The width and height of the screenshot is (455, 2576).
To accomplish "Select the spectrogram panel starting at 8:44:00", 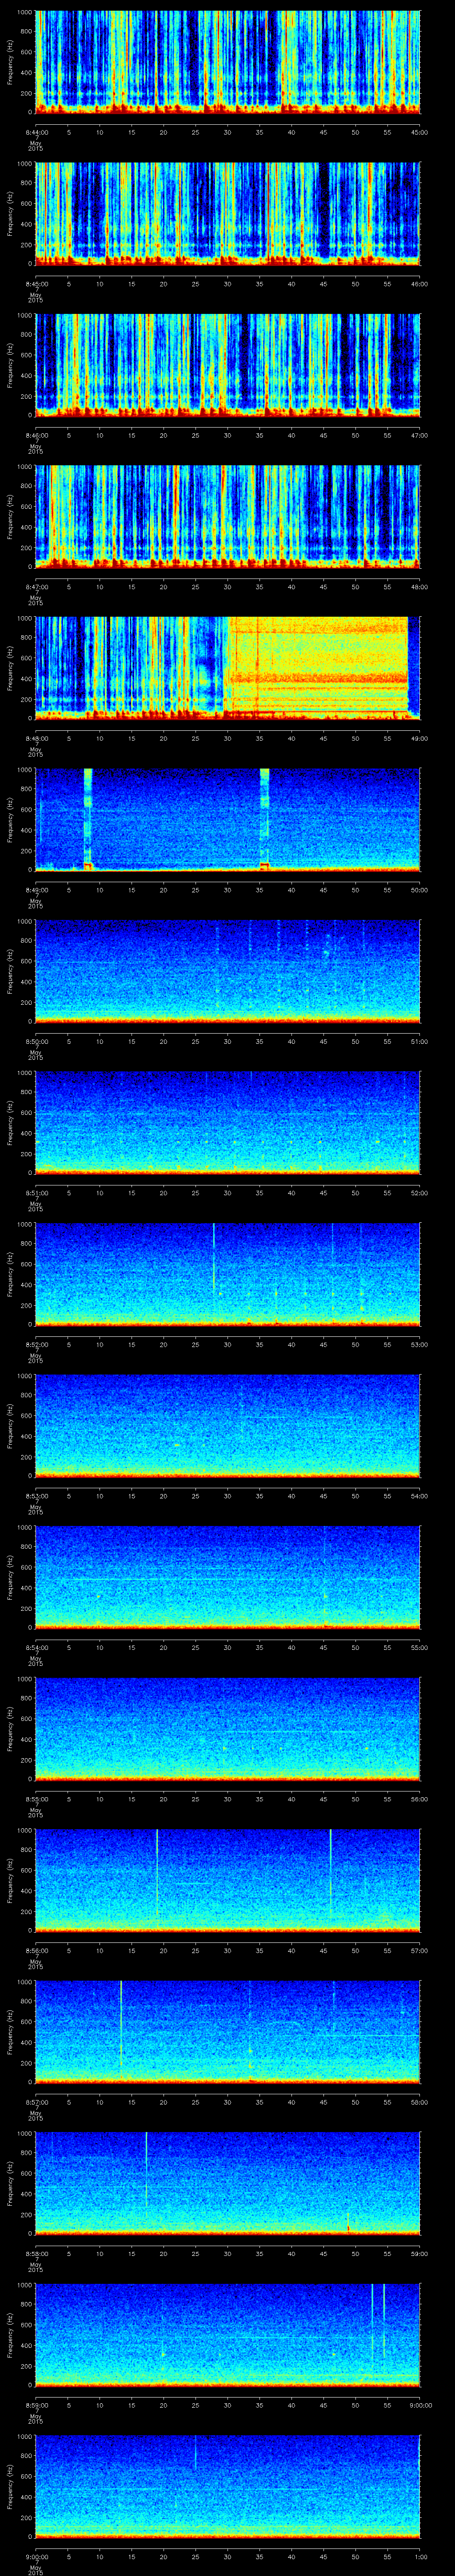I will click(x=227, y=62).
